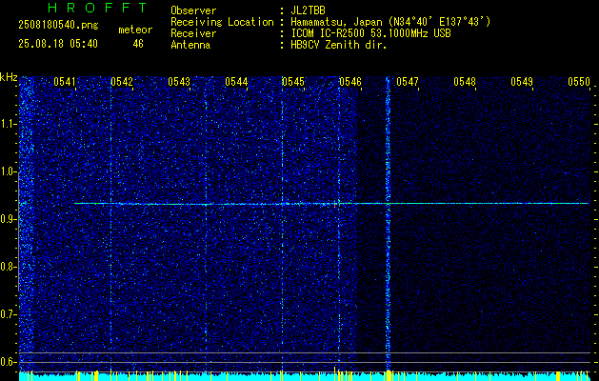
Task: Click the 0550 time marker
Action: coord(579,82)
